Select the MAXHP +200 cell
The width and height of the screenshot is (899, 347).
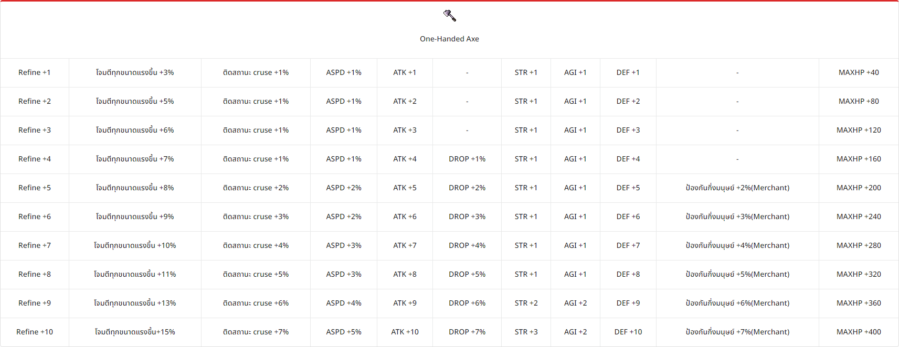tap(859, 188)
